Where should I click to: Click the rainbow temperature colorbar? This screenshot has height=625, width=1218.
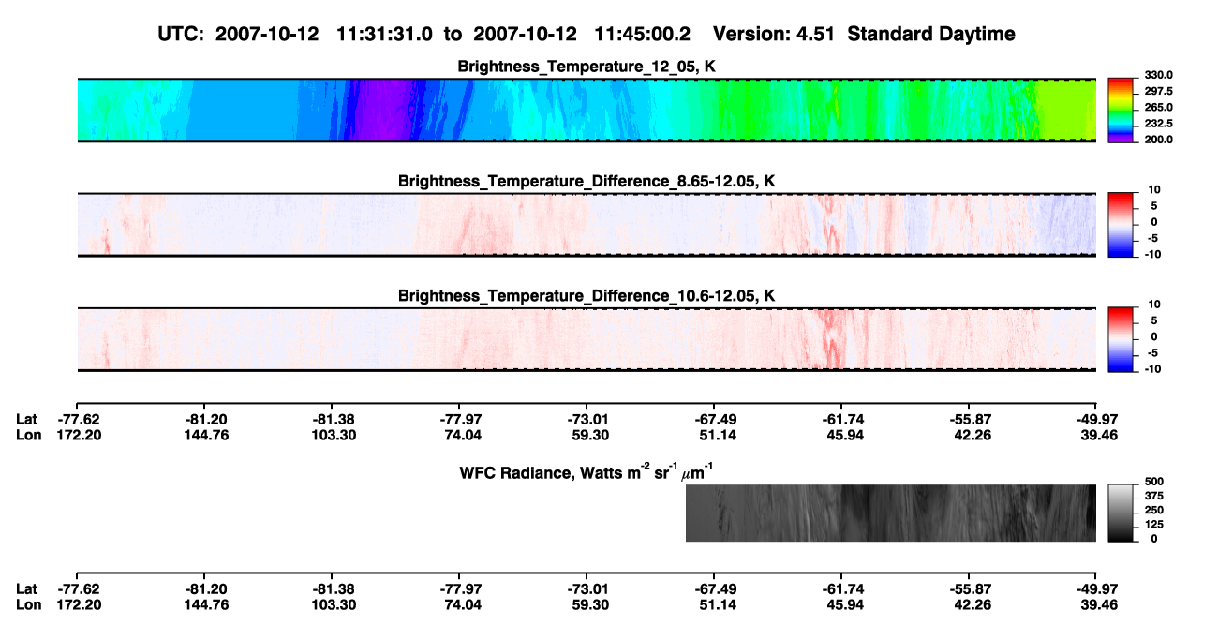(x=1121, y=111)
